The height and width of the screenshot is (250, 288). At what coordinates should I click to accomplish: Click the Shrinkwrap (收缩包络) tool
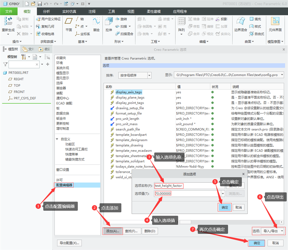click(x=45, y=34)
